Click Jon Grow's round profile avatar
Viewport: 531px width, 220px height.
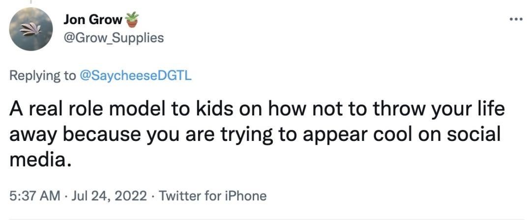(x=31, y=29)
